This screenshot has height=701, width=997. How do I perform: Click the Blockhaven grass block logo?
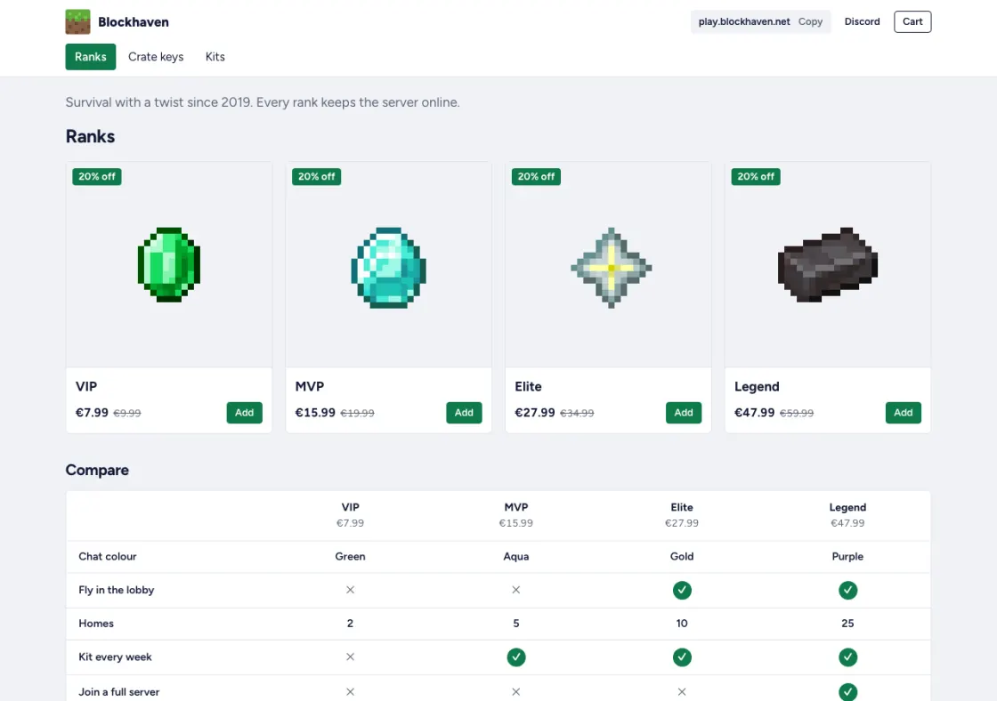[77, 21]
